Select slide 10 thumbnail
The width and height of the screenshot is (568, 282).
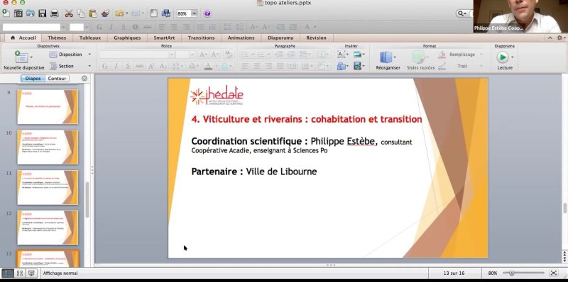48,147
